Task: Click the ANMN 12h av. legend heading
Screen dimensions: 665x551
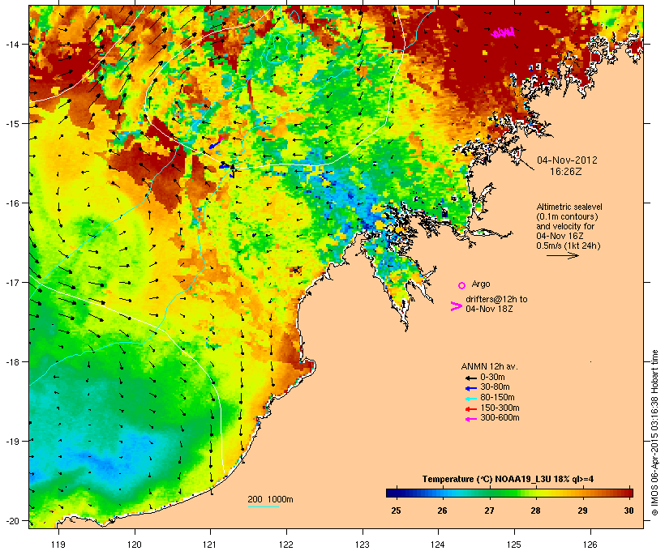Action: click(489, 366)
